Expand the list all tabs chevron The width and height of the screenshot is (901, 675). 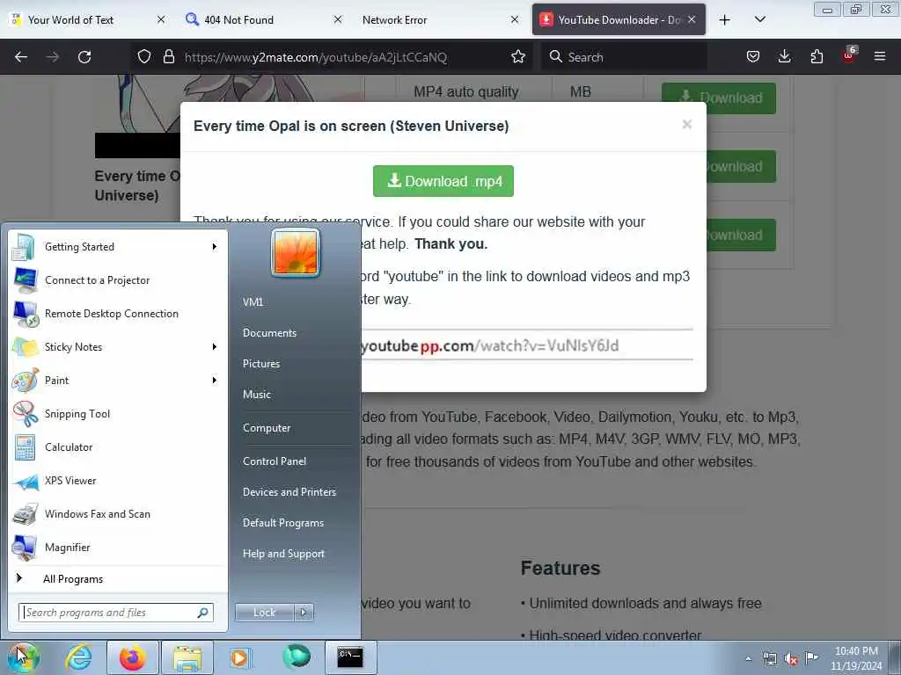point(759,20)
